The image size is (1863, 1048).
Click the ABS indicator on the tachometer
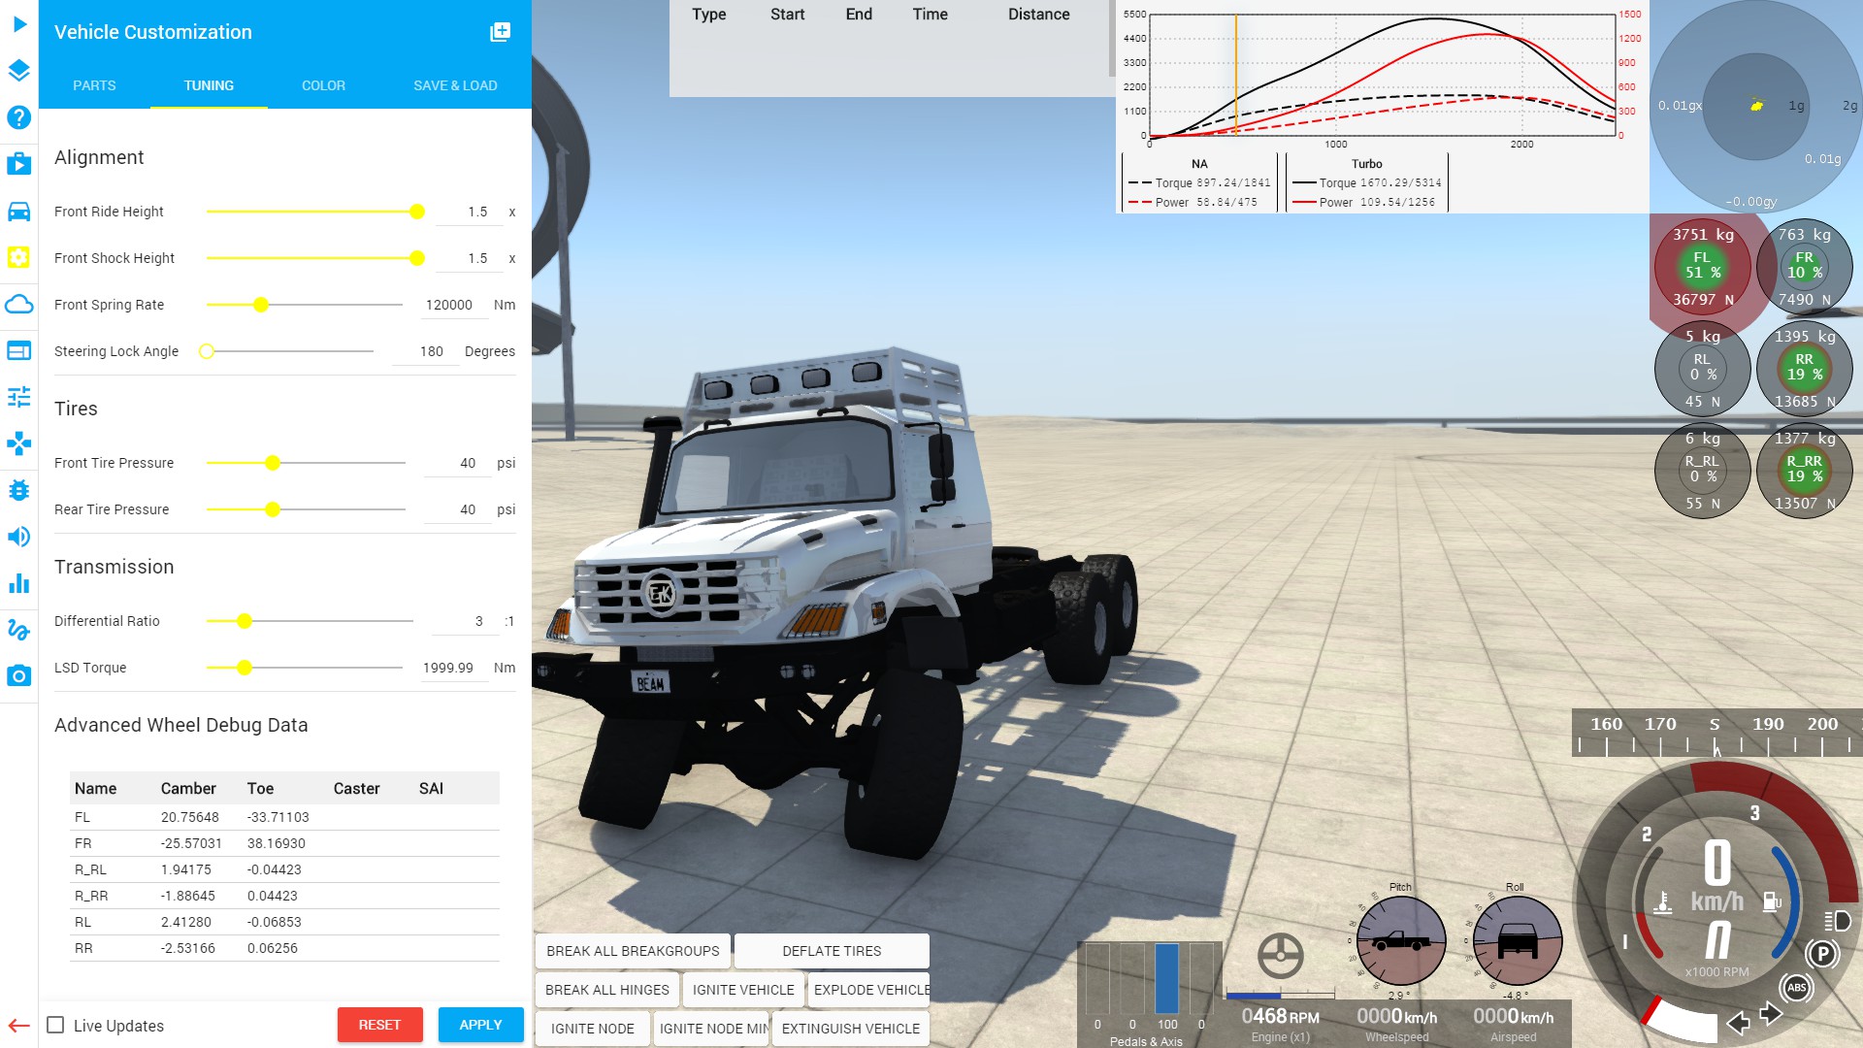point(1797,988)
